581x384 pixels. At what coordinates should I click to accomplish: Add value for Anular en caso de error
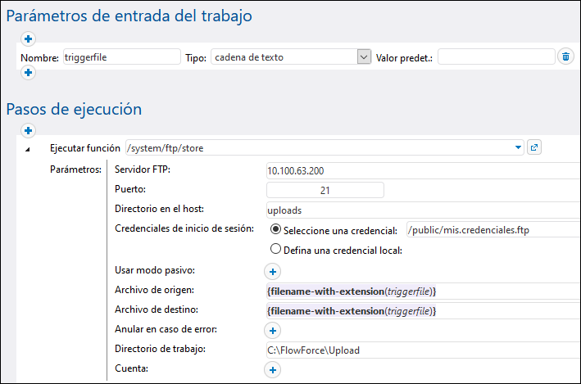273,330
